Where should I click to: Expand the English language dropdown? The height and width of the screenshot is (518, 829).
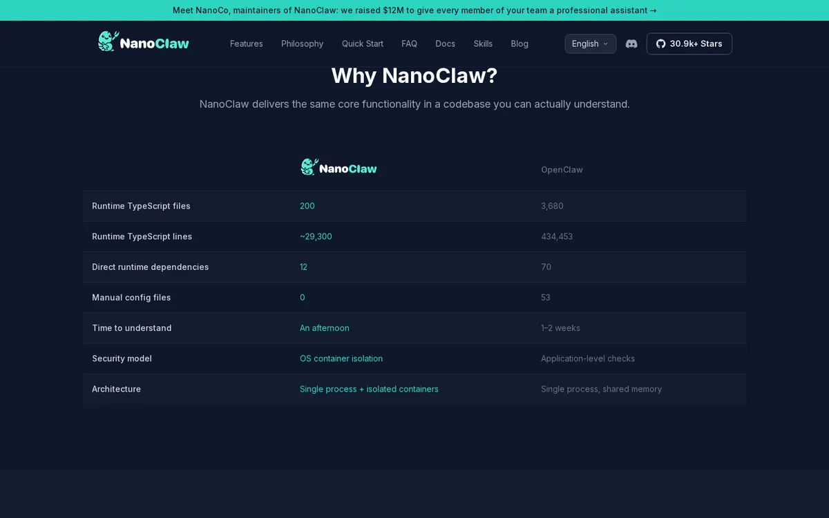click(590, 44)
